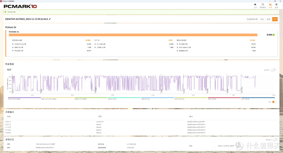
Task: Click the help question mark in green banner
Action: coord(277,12)
